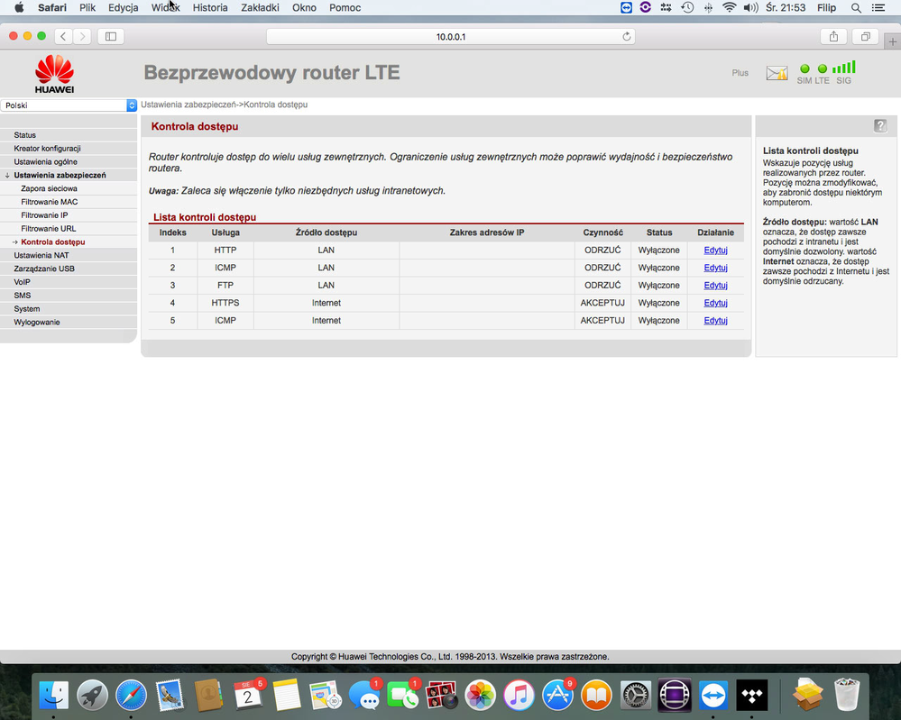
Task: Open the Edycja menu
Action: (x=123, y=7)
